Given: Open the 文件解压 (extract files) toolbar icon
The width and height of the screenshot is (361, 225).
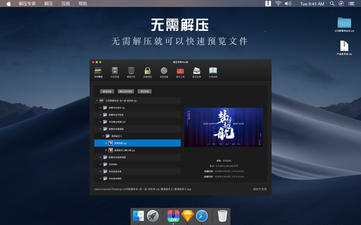Looking at the screenshot, I should point(98,71).
